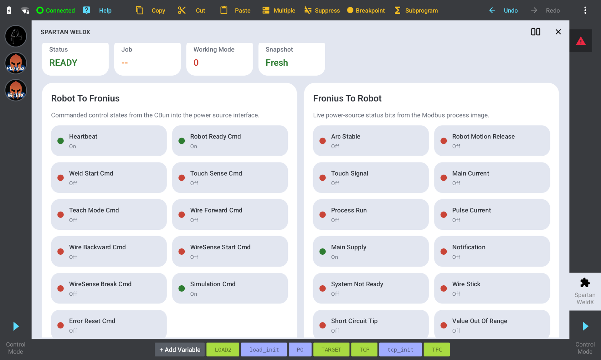Open the PlasmaX plugin icon
The width and height of the screenshot is (601, 360).
[16, 63]
